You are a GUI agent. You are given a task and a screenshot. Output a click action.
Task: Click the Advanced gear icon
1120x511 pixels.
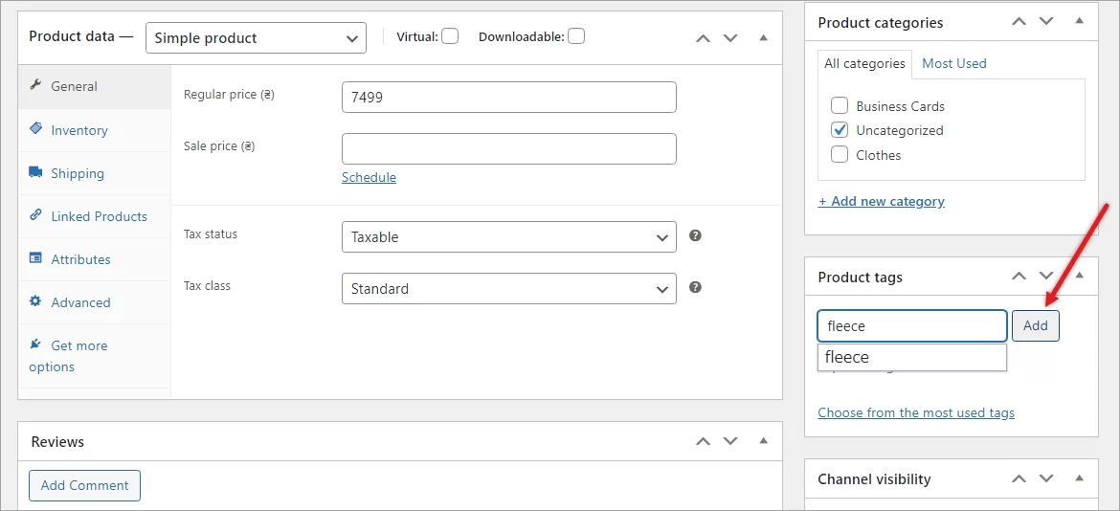pyautogui.click(x=36, y=301)
